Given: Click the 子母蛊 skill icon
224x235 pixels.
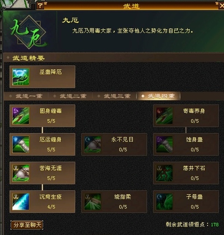Looking at the screenshot, I should 164,202.
